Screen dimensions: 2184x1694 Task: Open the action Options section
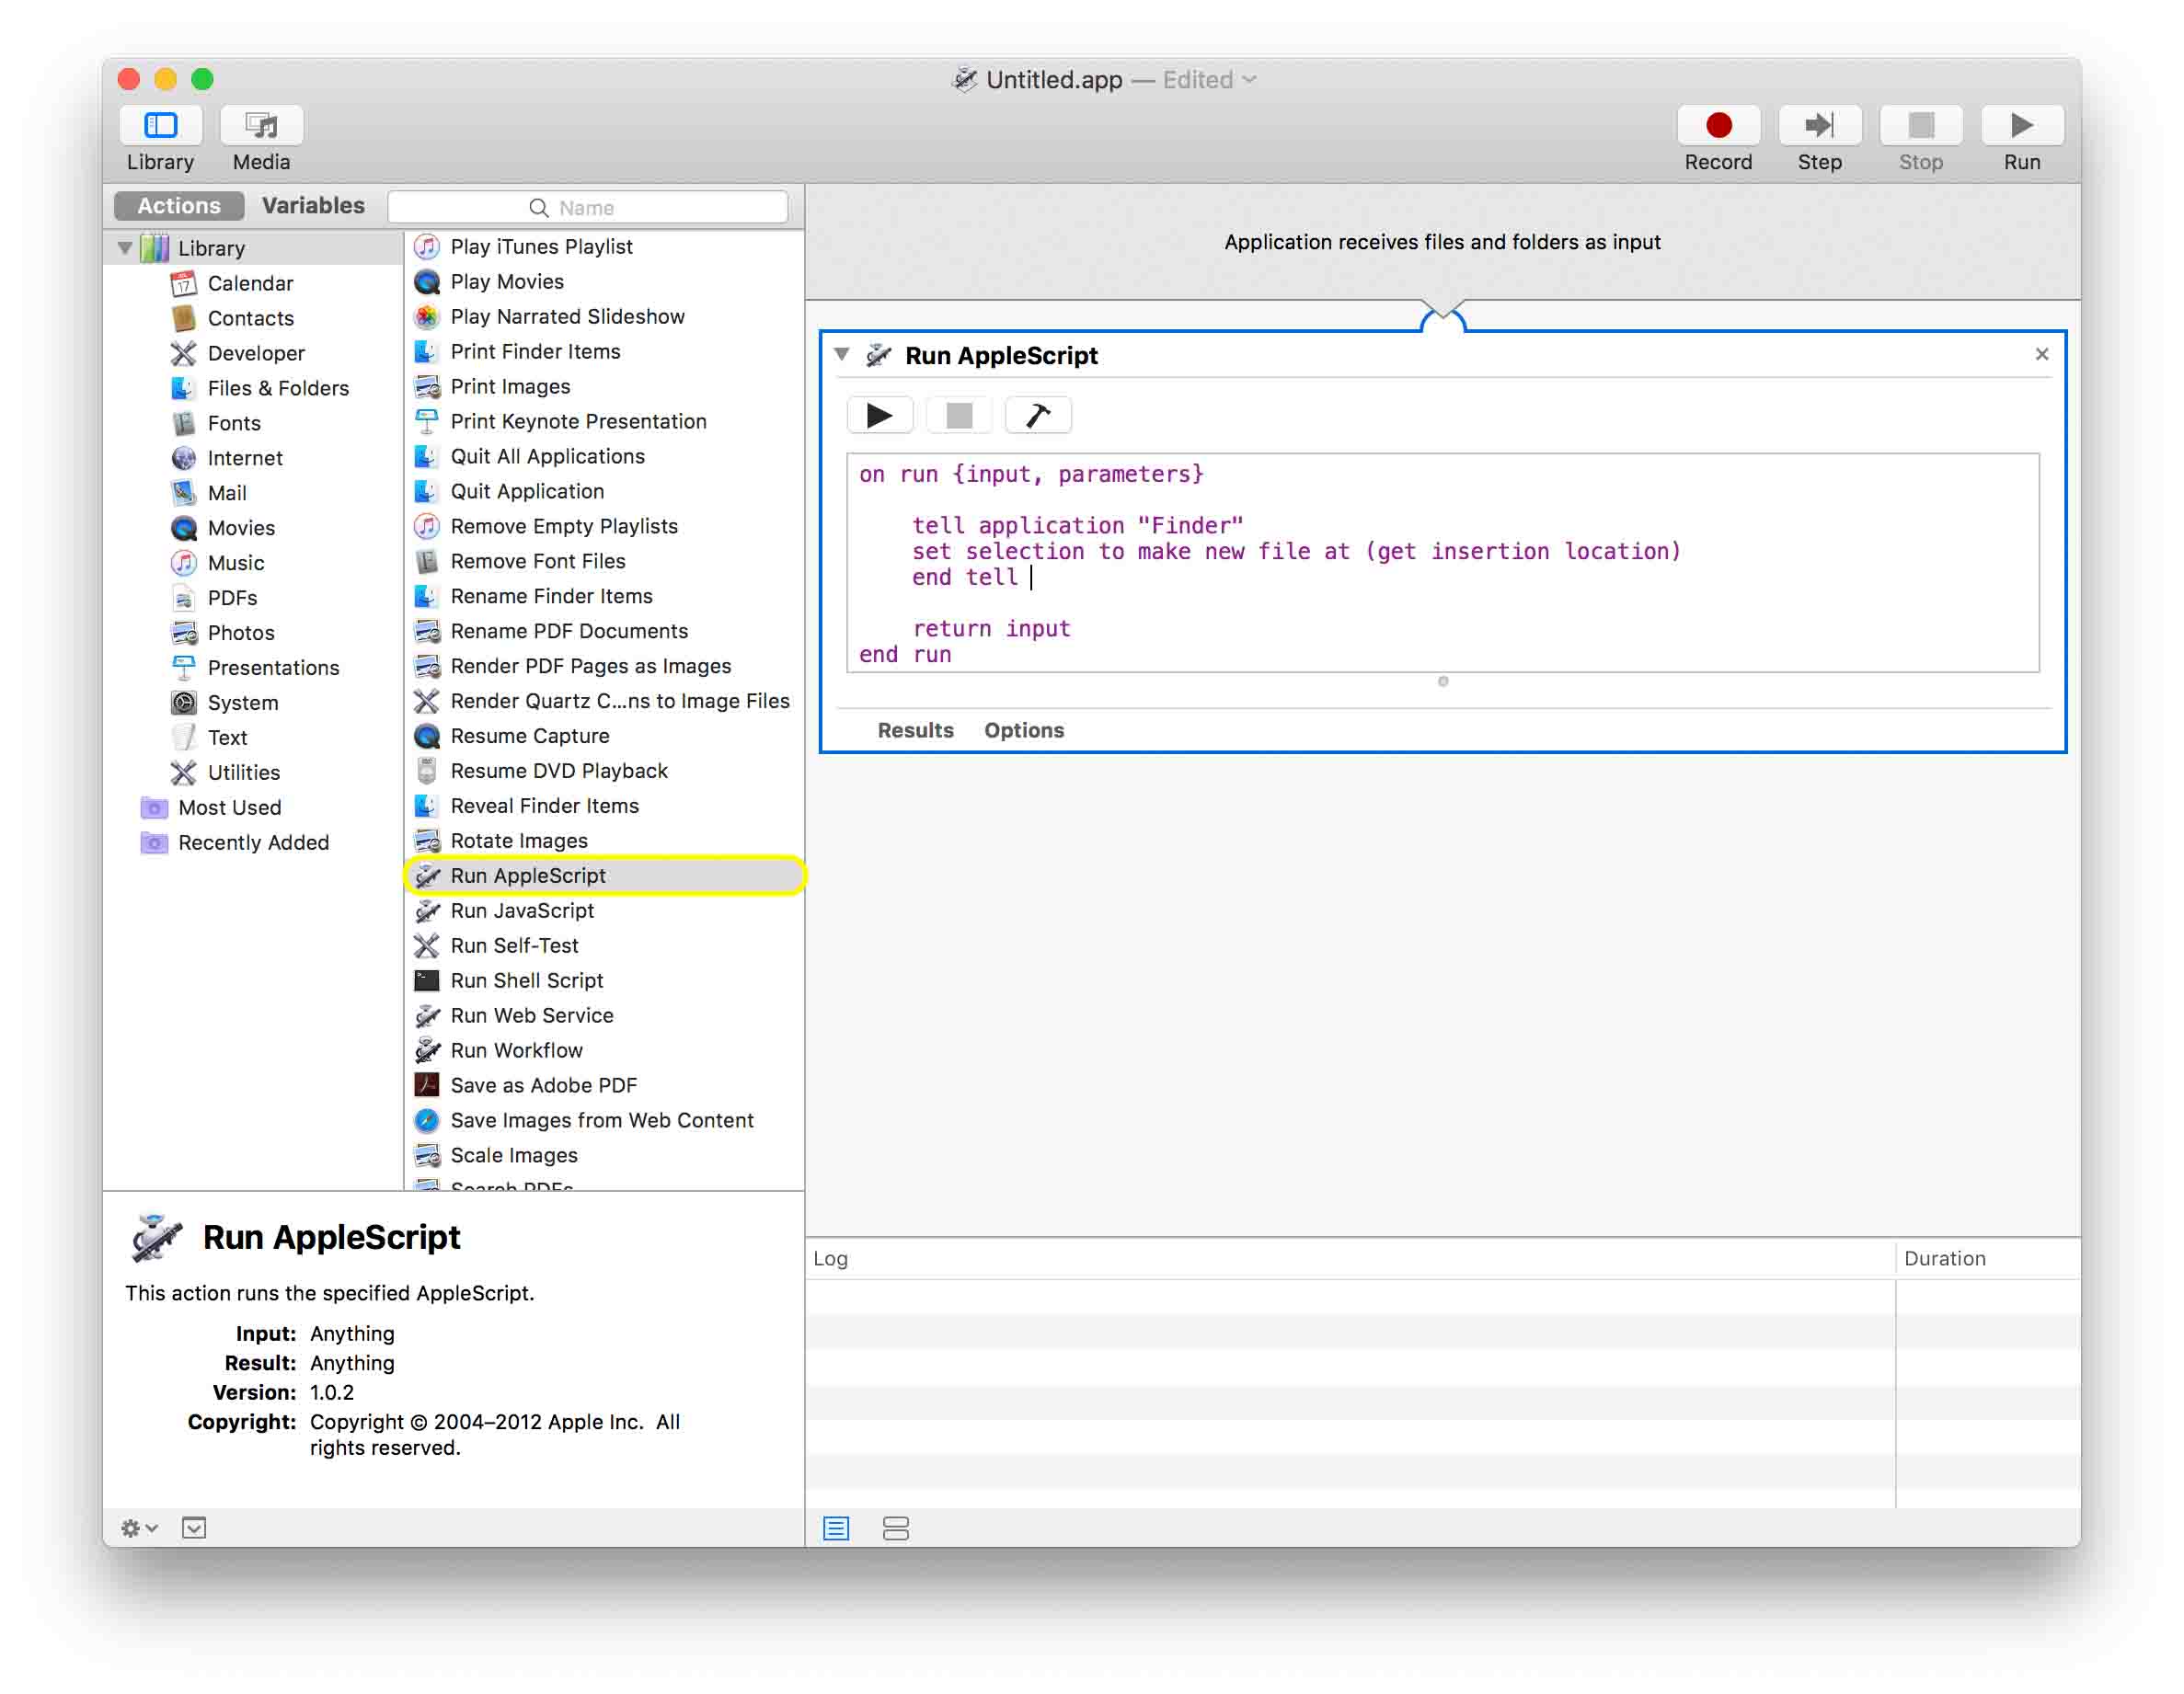point(1023,729)
